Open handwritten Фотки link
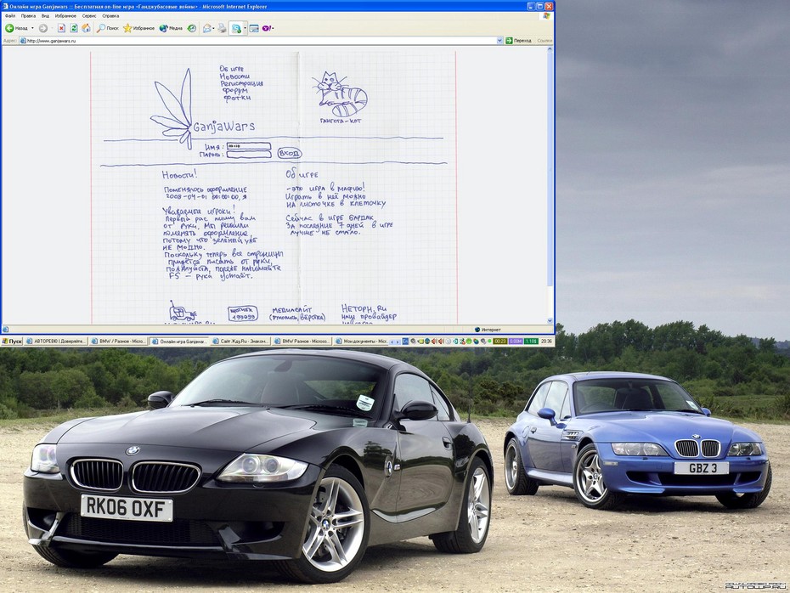 (237, 98)
